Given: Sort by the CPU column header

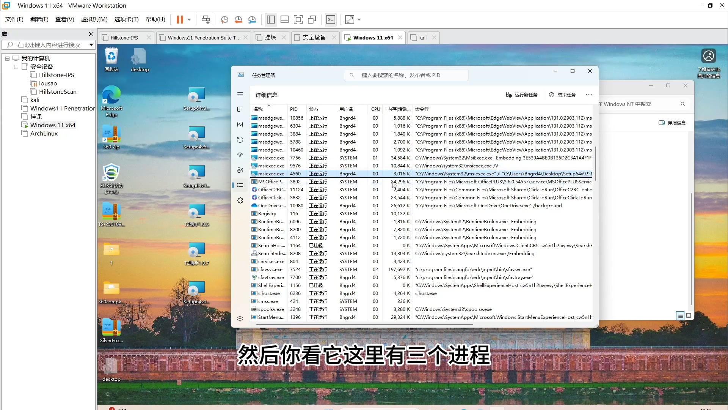Looking at the screenshot, I should (x=375, y=109).
